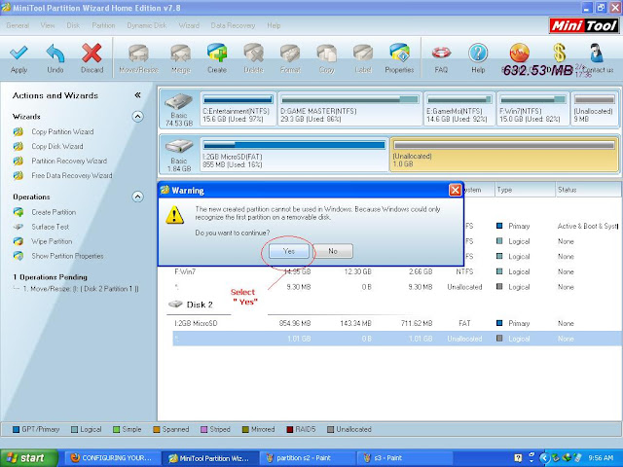The width and height of the screenshot is (623, 467).
Task: Open the View menu
Action: click(x=48, y=25)
